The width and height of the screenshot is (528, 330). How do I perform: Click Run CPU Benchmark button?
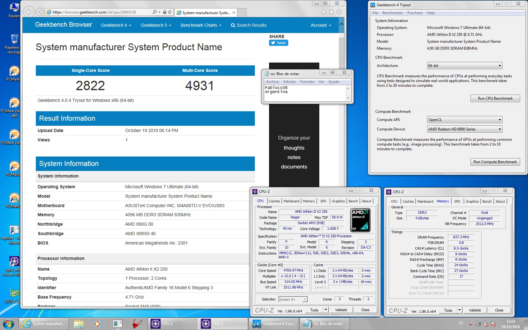495,98
